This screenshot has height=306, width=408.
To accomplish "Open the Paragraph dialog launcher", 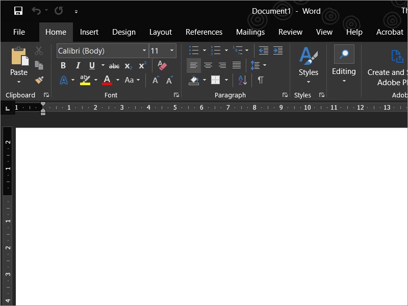I will click(285, 95).
